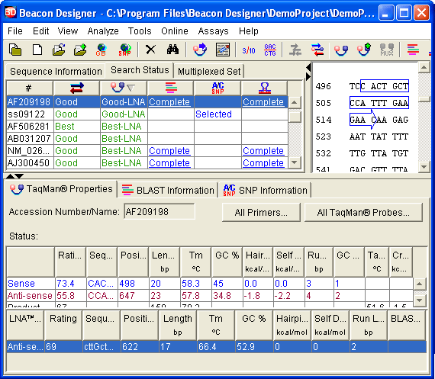Screen dimensions: 435x379
Task: Click the GAC CTG sequence icon
Action: click(270, 50)
